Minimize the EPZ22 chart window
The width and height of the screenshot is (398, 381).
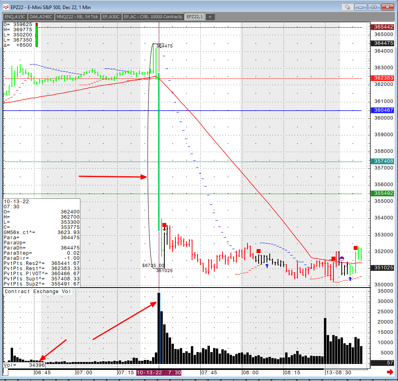[x=361, y=7]
